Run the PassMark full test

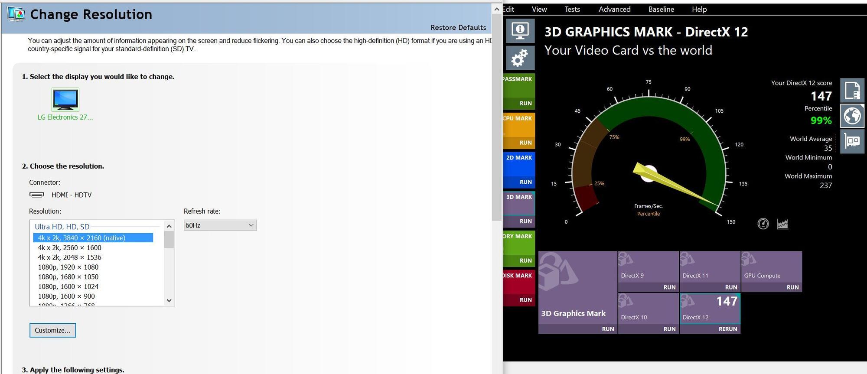(x=525, y=104)
